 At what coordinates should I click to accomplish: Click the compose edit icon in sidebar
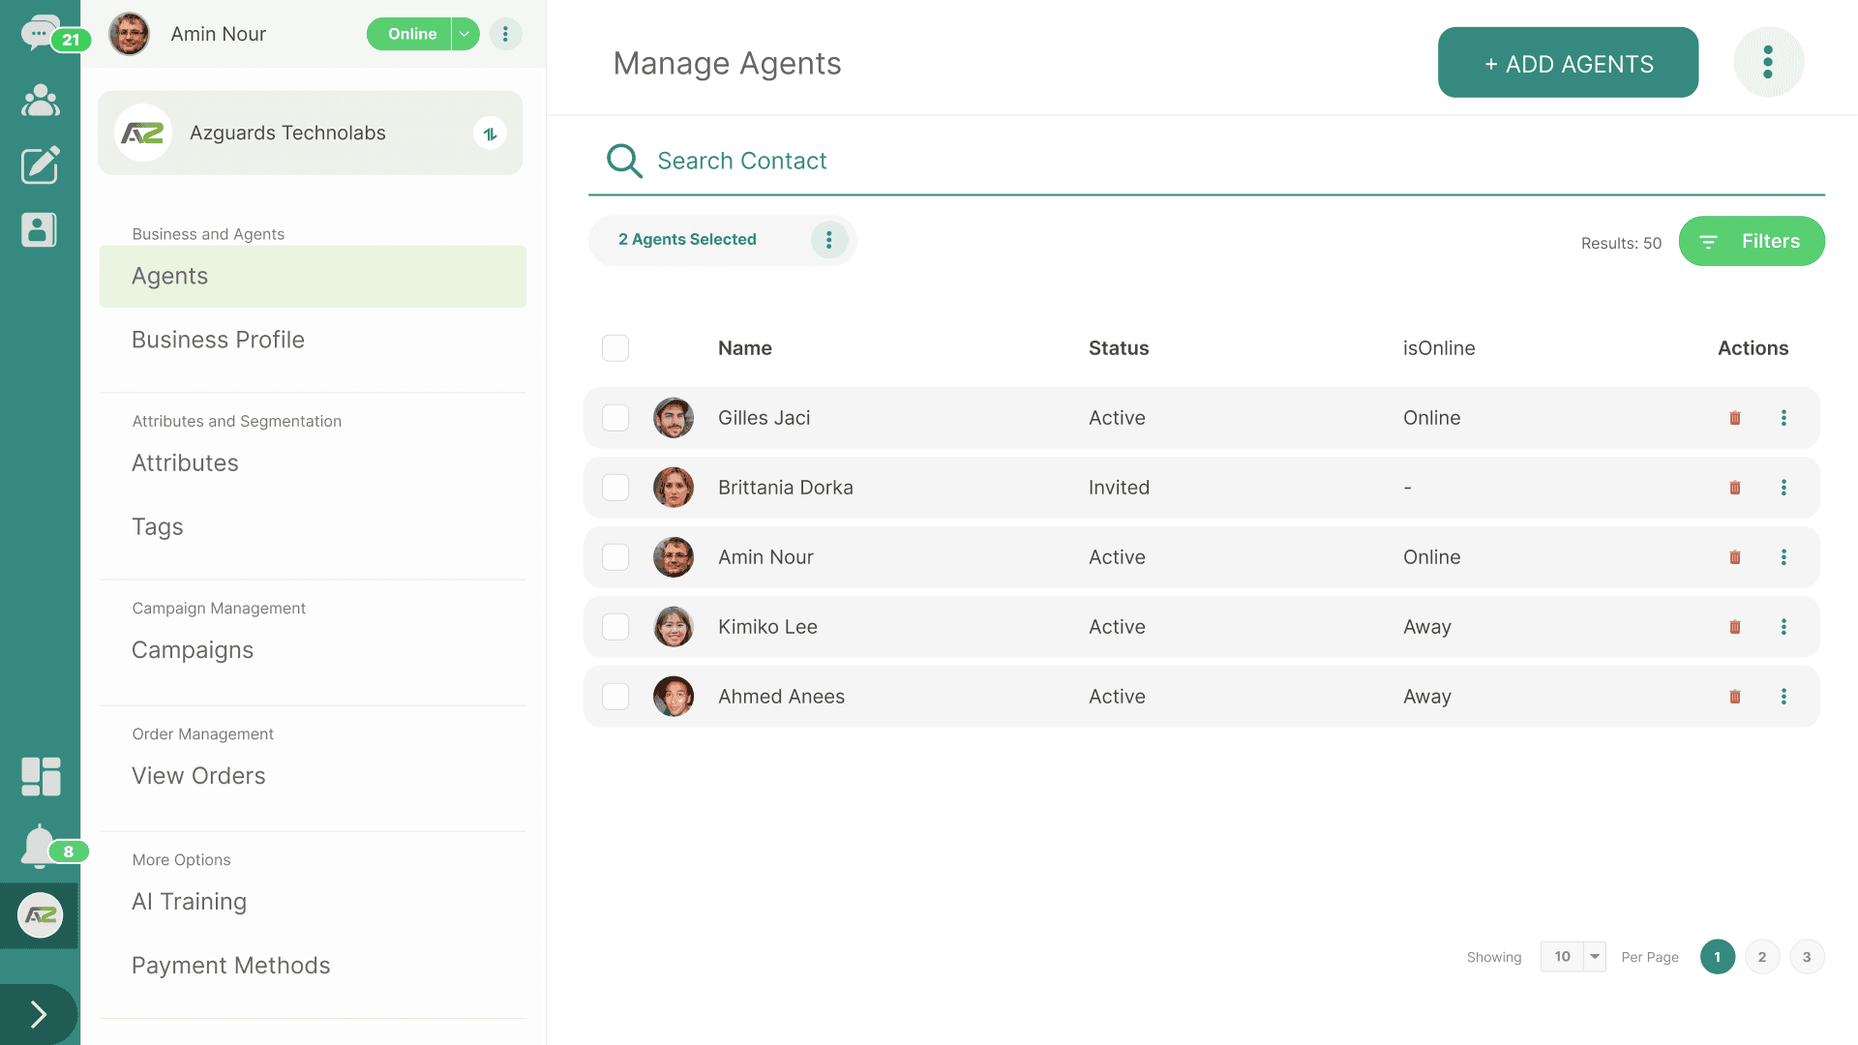point(40,165)
